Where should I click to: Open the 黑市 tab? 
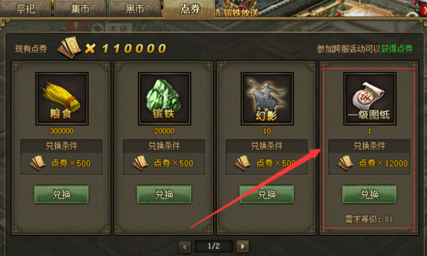click(135, 9)
